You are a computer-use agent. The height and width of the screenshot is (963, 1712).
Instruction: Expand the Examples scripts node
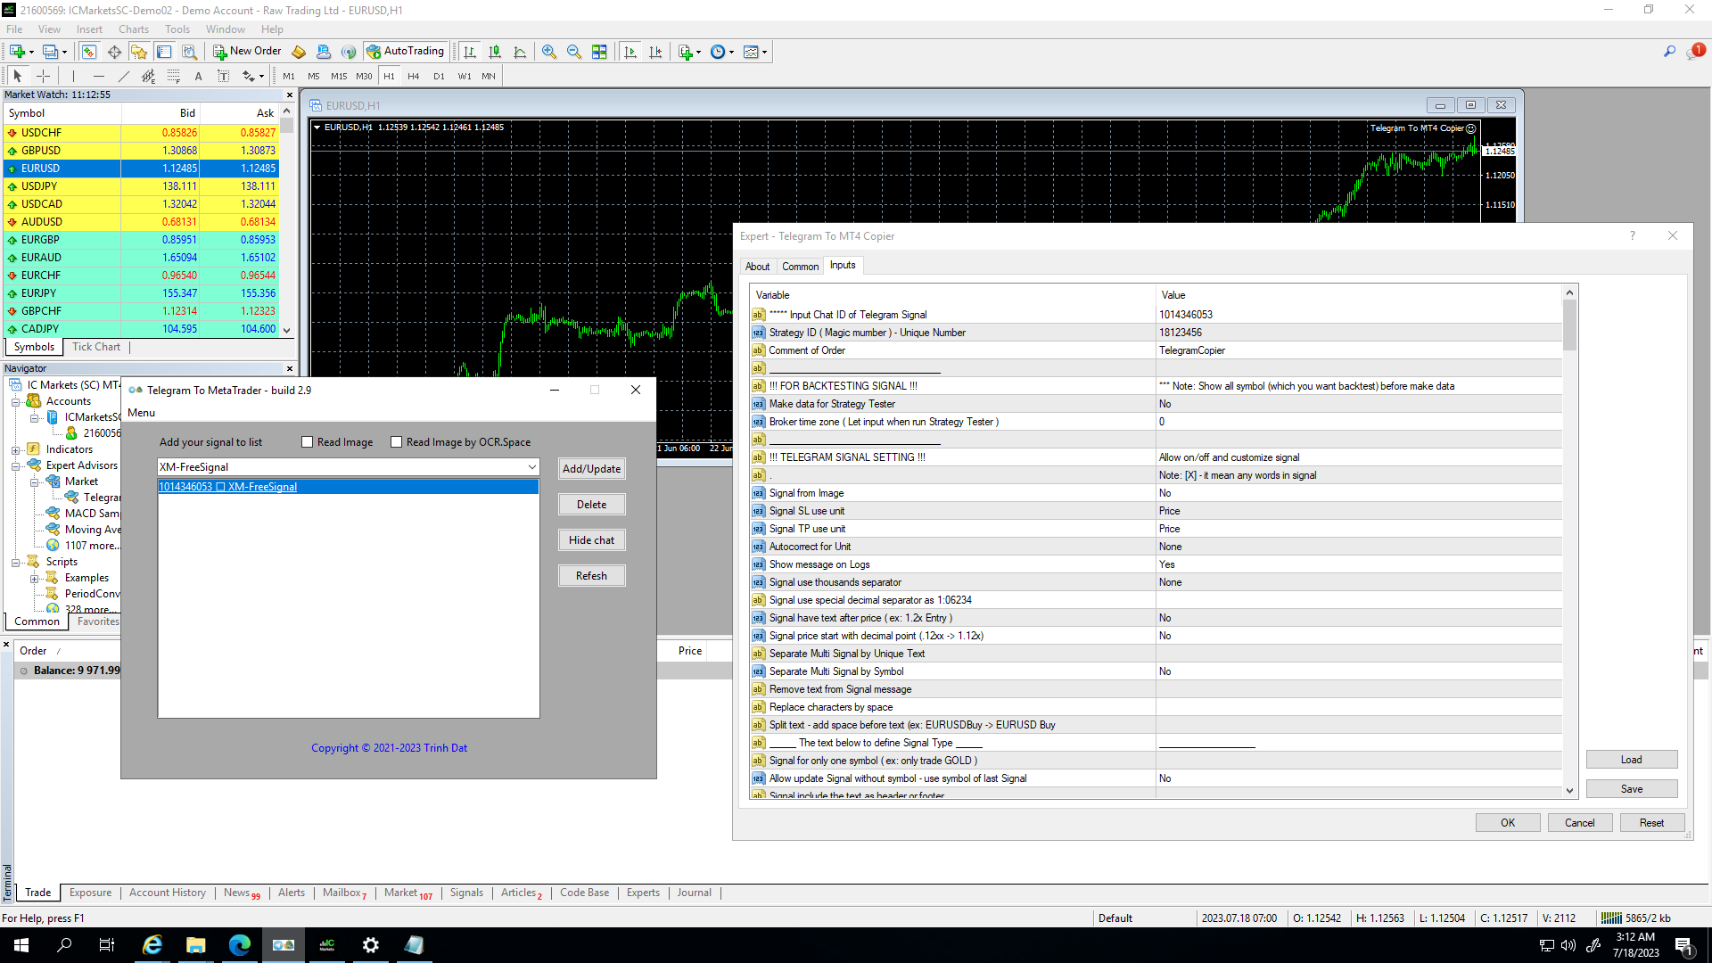click(35, 578)
